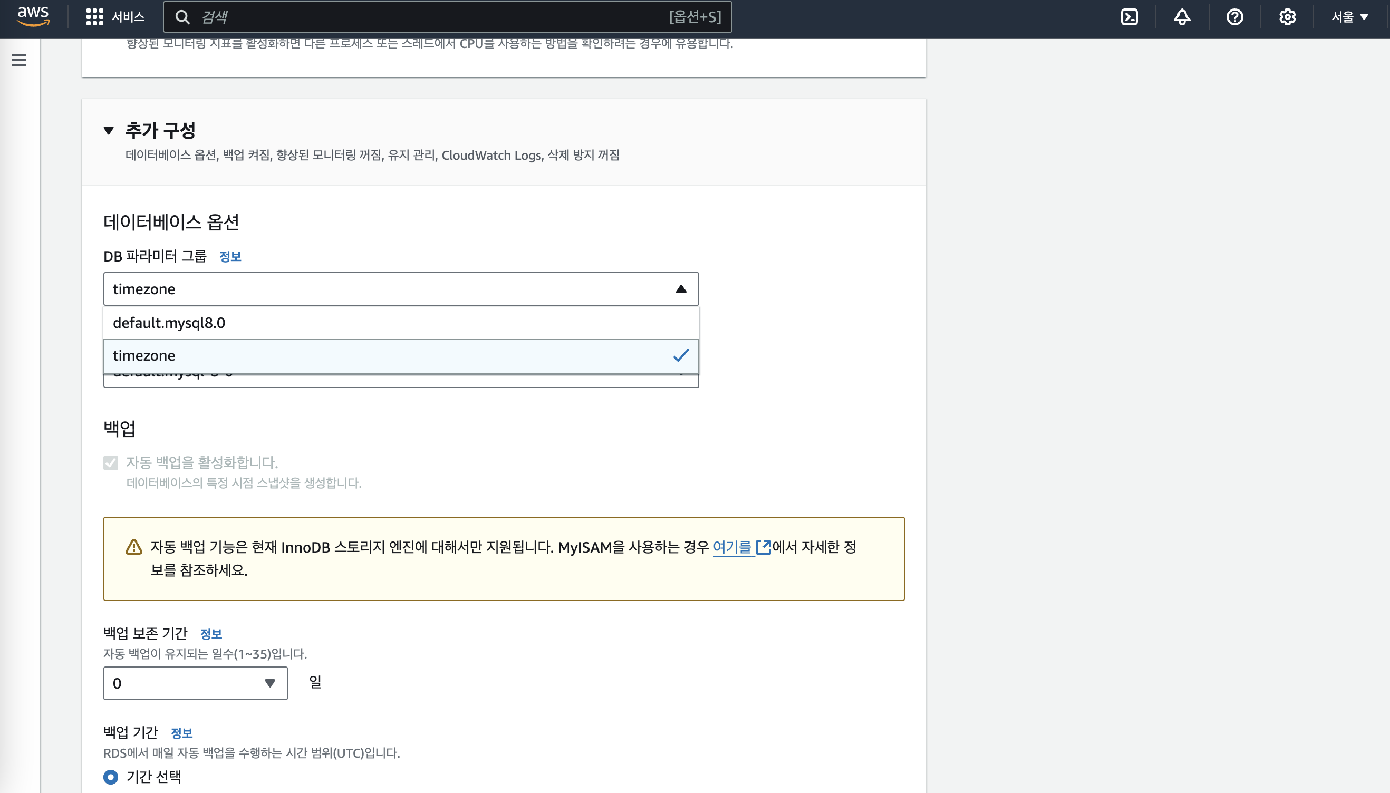Viewport: 1390px width, 793px height.
Task: Expand the left hamburger navigation menu
Action: coord(19,60)
